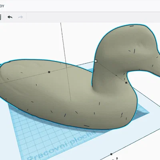Click the black midpoint handle on duck's back
This screenshot has width=160, height=160.
click(x=49, y=72)
